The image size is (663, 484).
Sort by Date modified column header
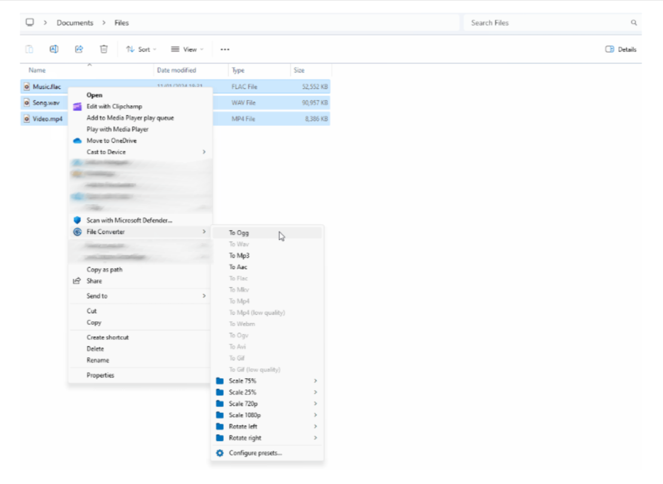point(177,70)
